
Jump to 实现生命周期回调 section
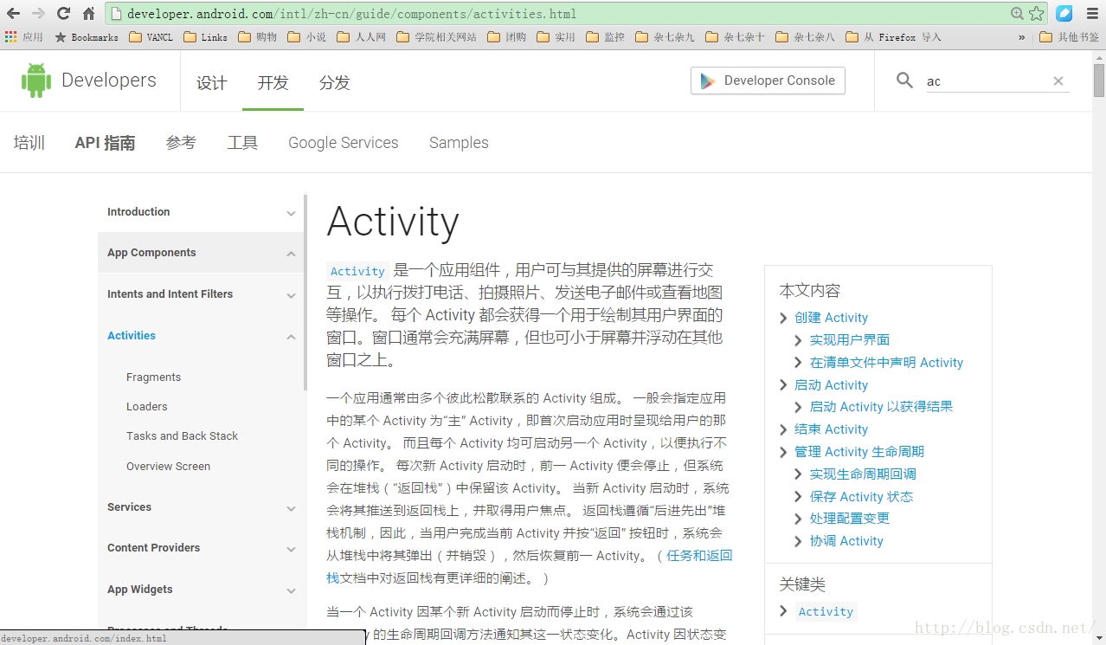click(x=863, y=474)
